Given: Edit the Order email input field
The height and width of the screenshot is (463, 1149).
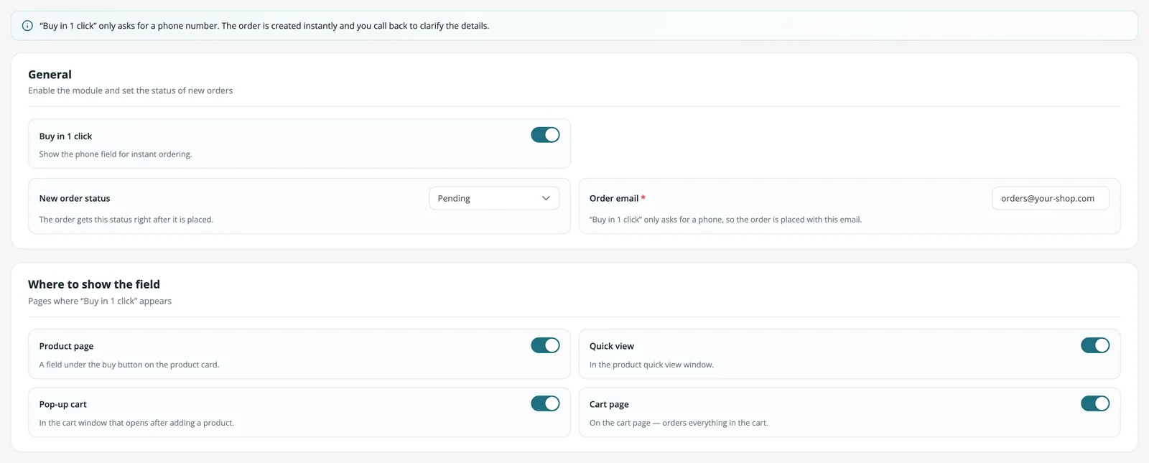Looking at the screenshot, I should click(x=1051, y=198).
